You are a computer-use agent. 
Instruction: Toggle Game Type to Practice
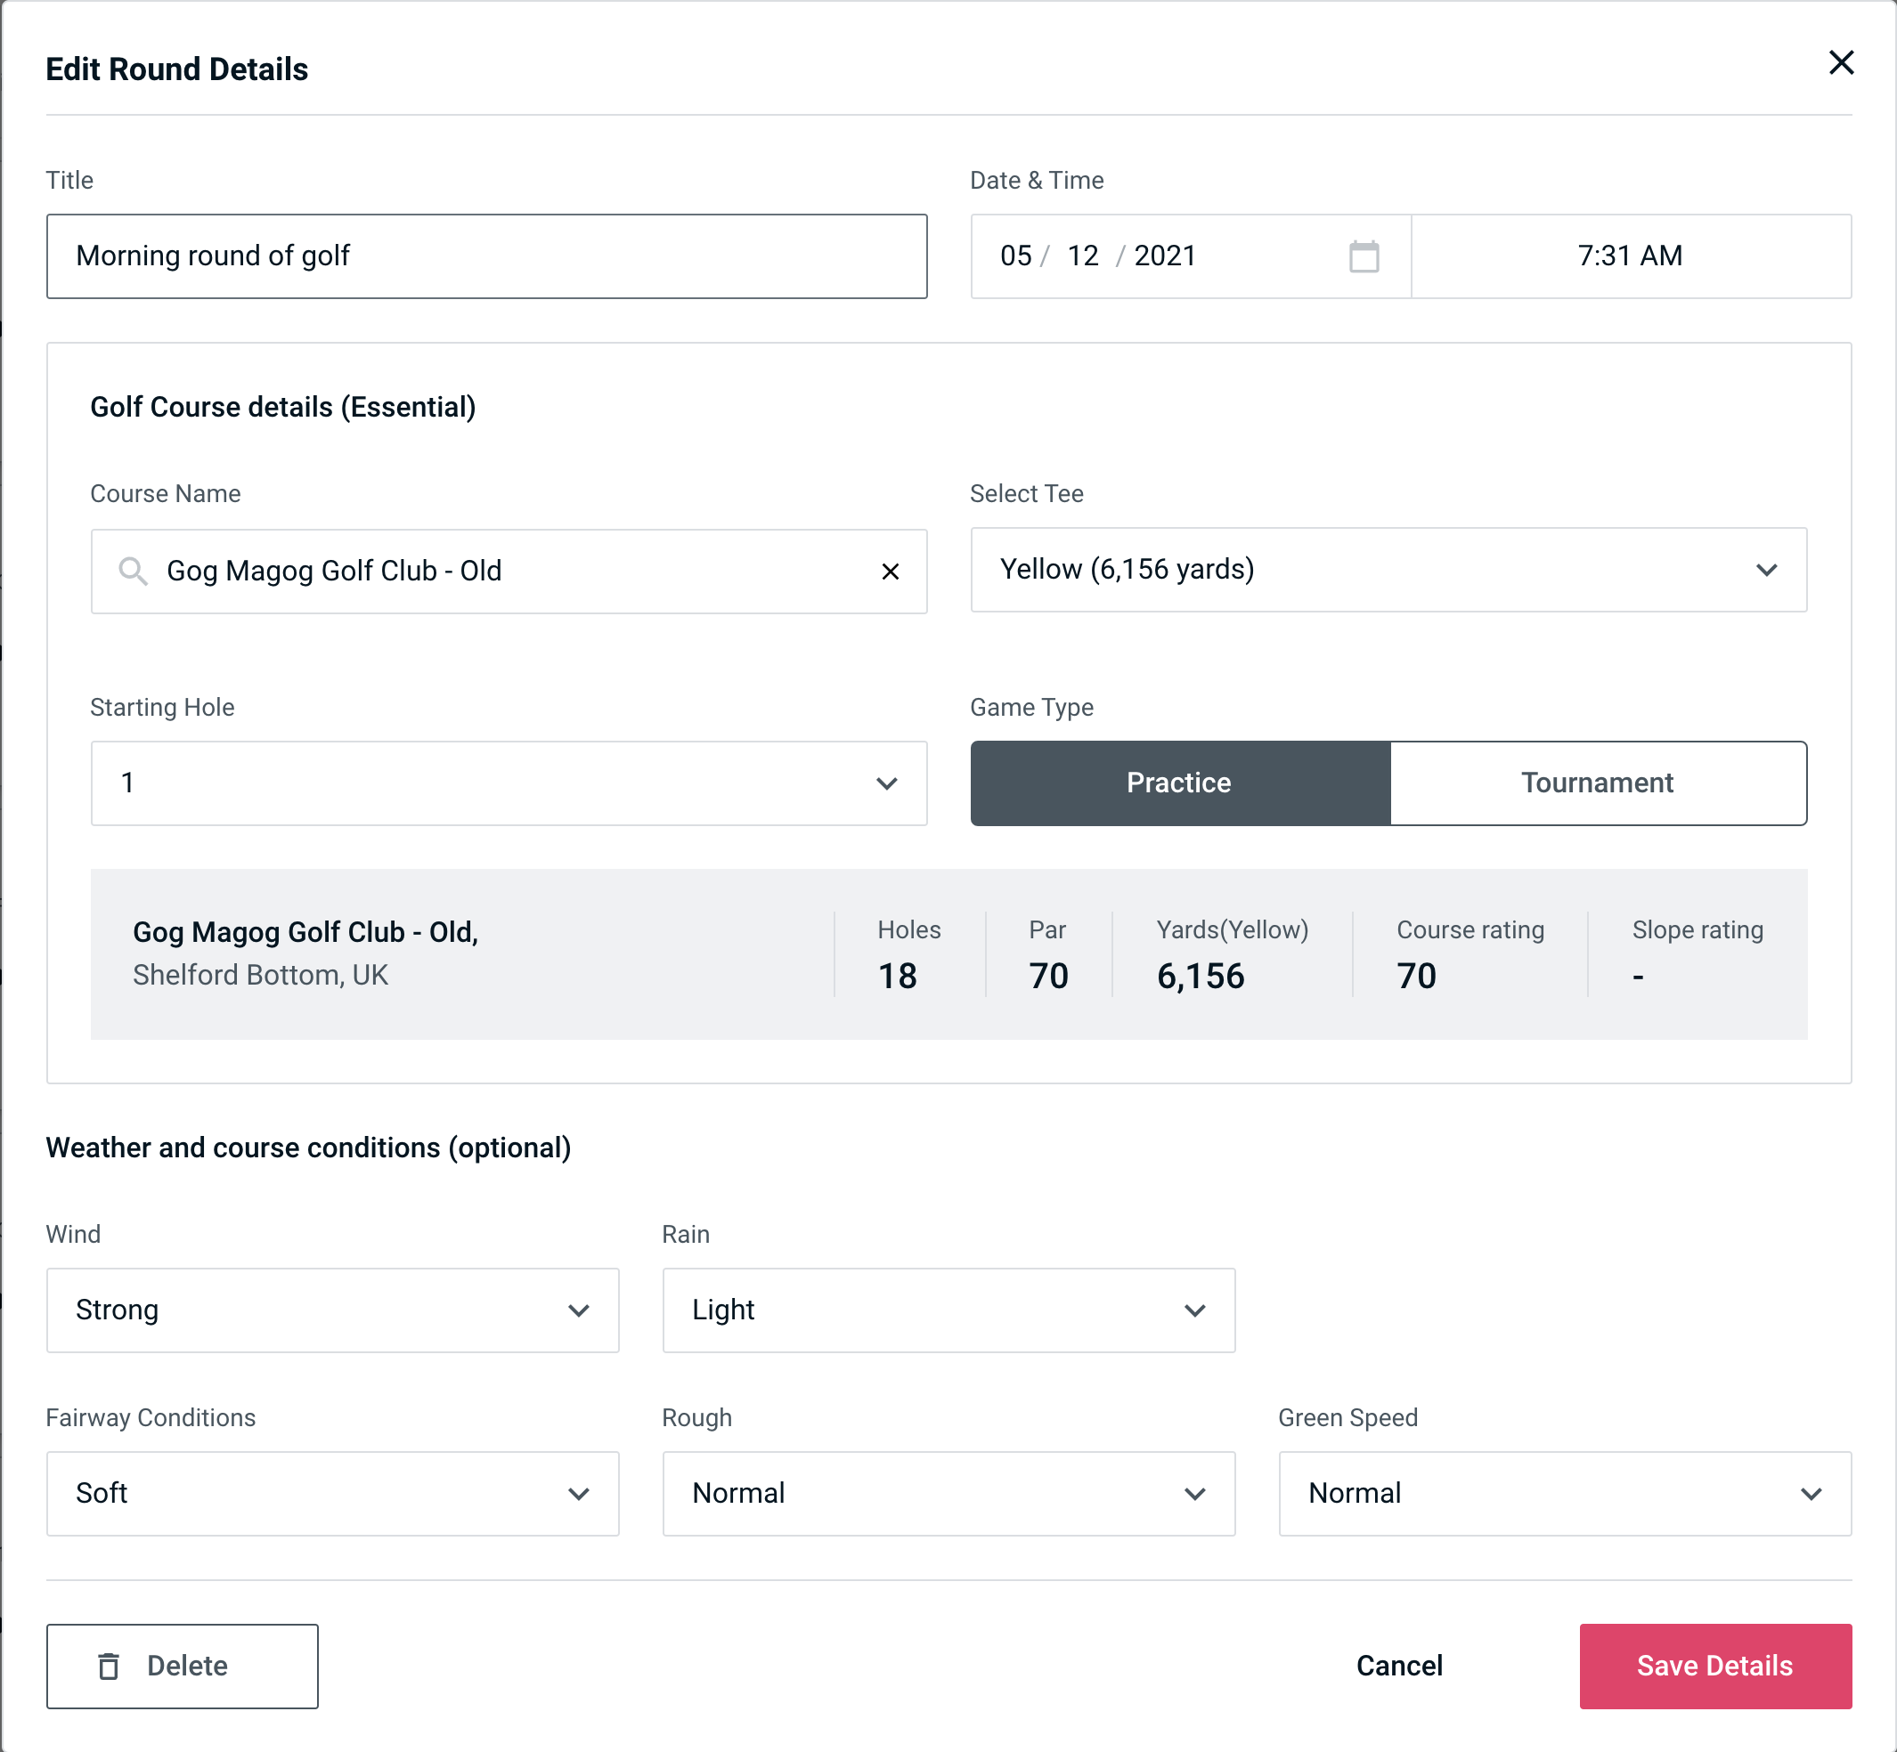click(1180, 783)
